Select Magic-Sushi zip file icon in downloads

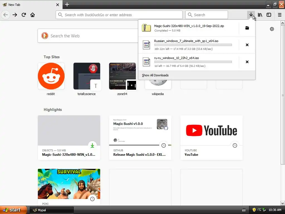coord(146,28)
